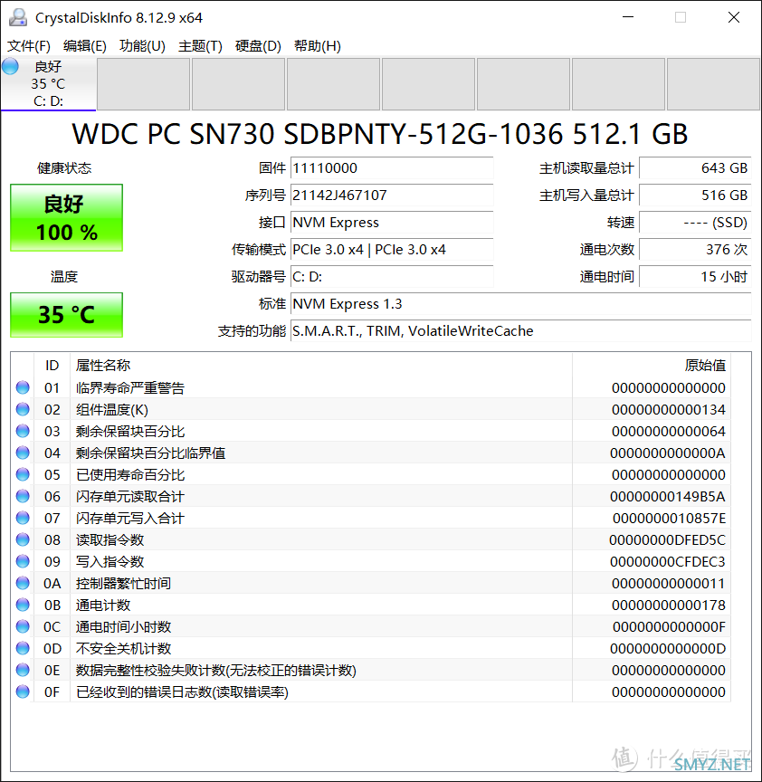Click the 35 °C temperature button
The width and height of the screenshot is (762, 782).
pyautogui.click(x=66, y=315)
